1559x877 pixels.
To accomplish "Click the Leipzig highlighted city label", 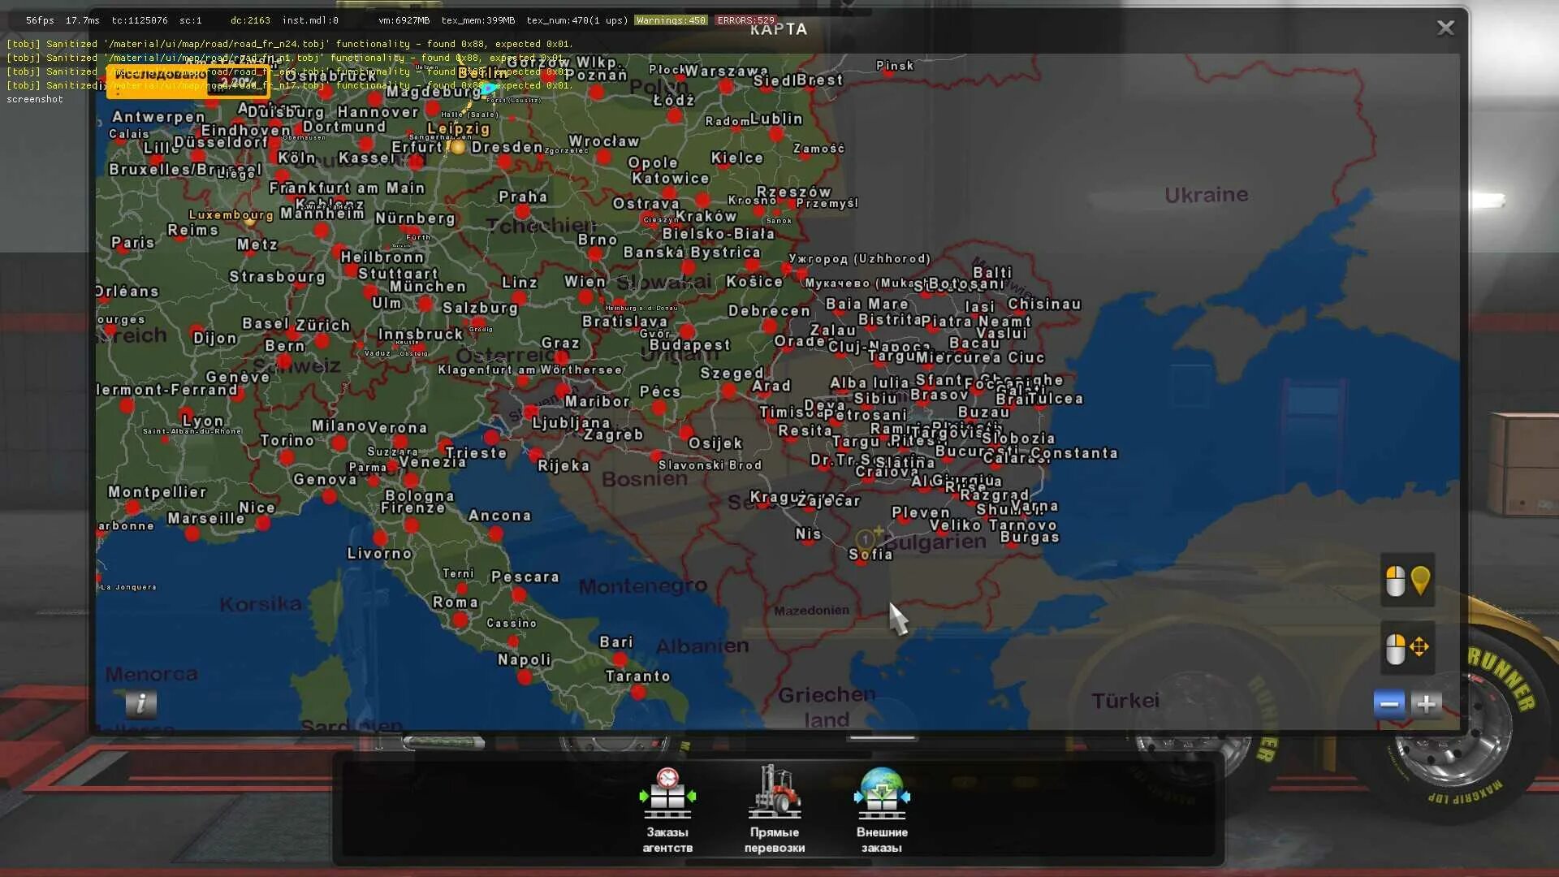I will (459, 128).
